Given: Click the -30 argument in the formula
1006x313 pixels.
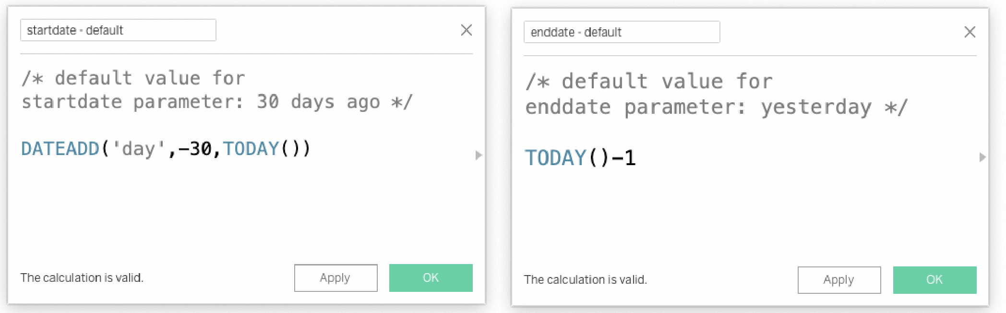Looking at the screenshot, I should coord(195,149).
